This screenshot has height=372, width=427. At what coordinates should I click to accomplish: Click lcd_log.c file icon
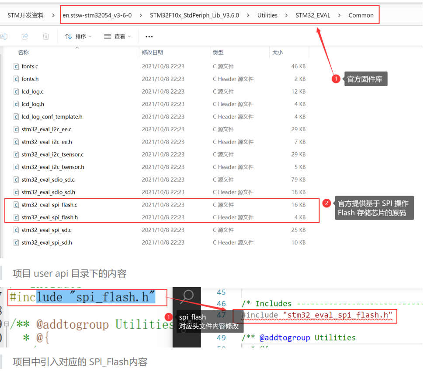16,91
